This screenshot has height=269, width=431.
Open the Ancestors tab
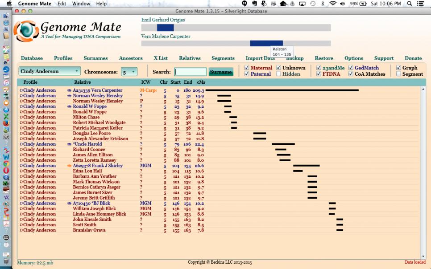131,58
